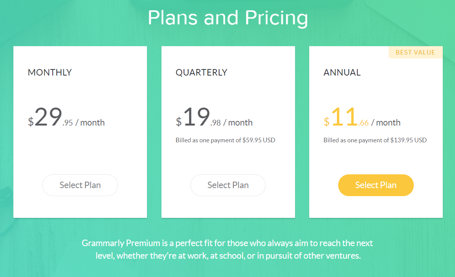Click the Grammarly Premium description text
Viewport: 455px width, 277px height.
(228, 249)
